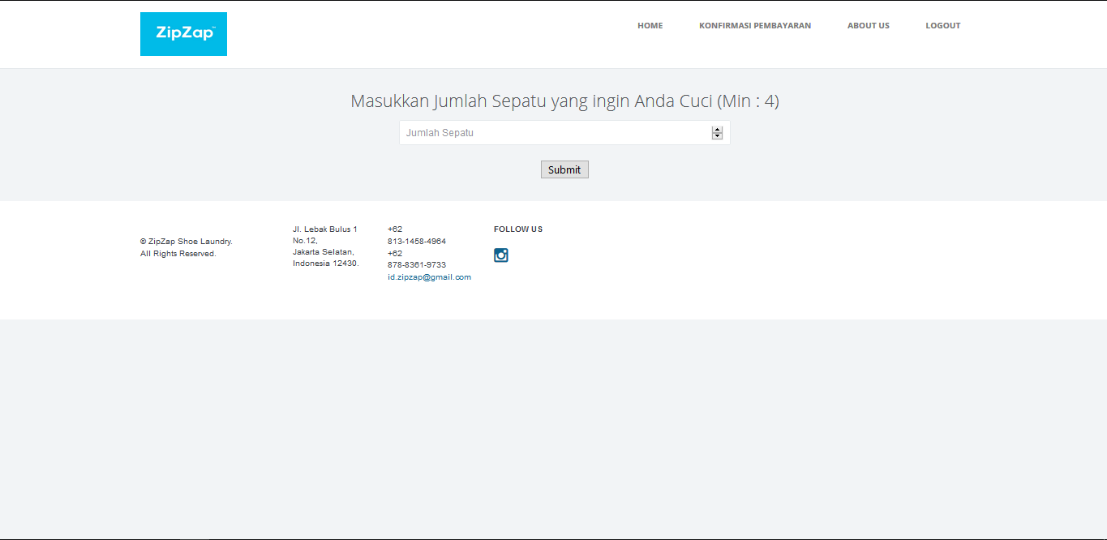Click the FOLLOW US label
1107x540 pixels.
pyautogui.click(x=517, y=229)
